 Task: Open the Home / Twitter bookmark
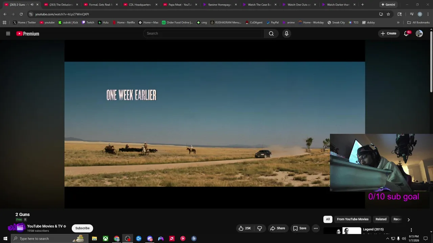click(24, 23)
